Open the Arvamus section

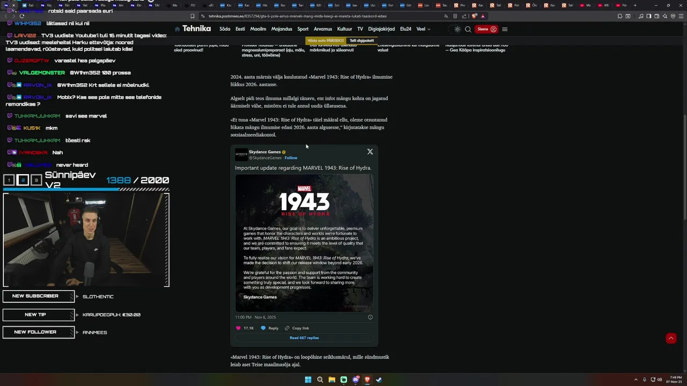click(x=323, y=29)
